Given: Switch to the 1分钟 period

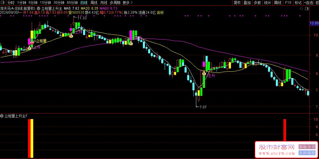Looking at the screenshot, I should point(21,3).
